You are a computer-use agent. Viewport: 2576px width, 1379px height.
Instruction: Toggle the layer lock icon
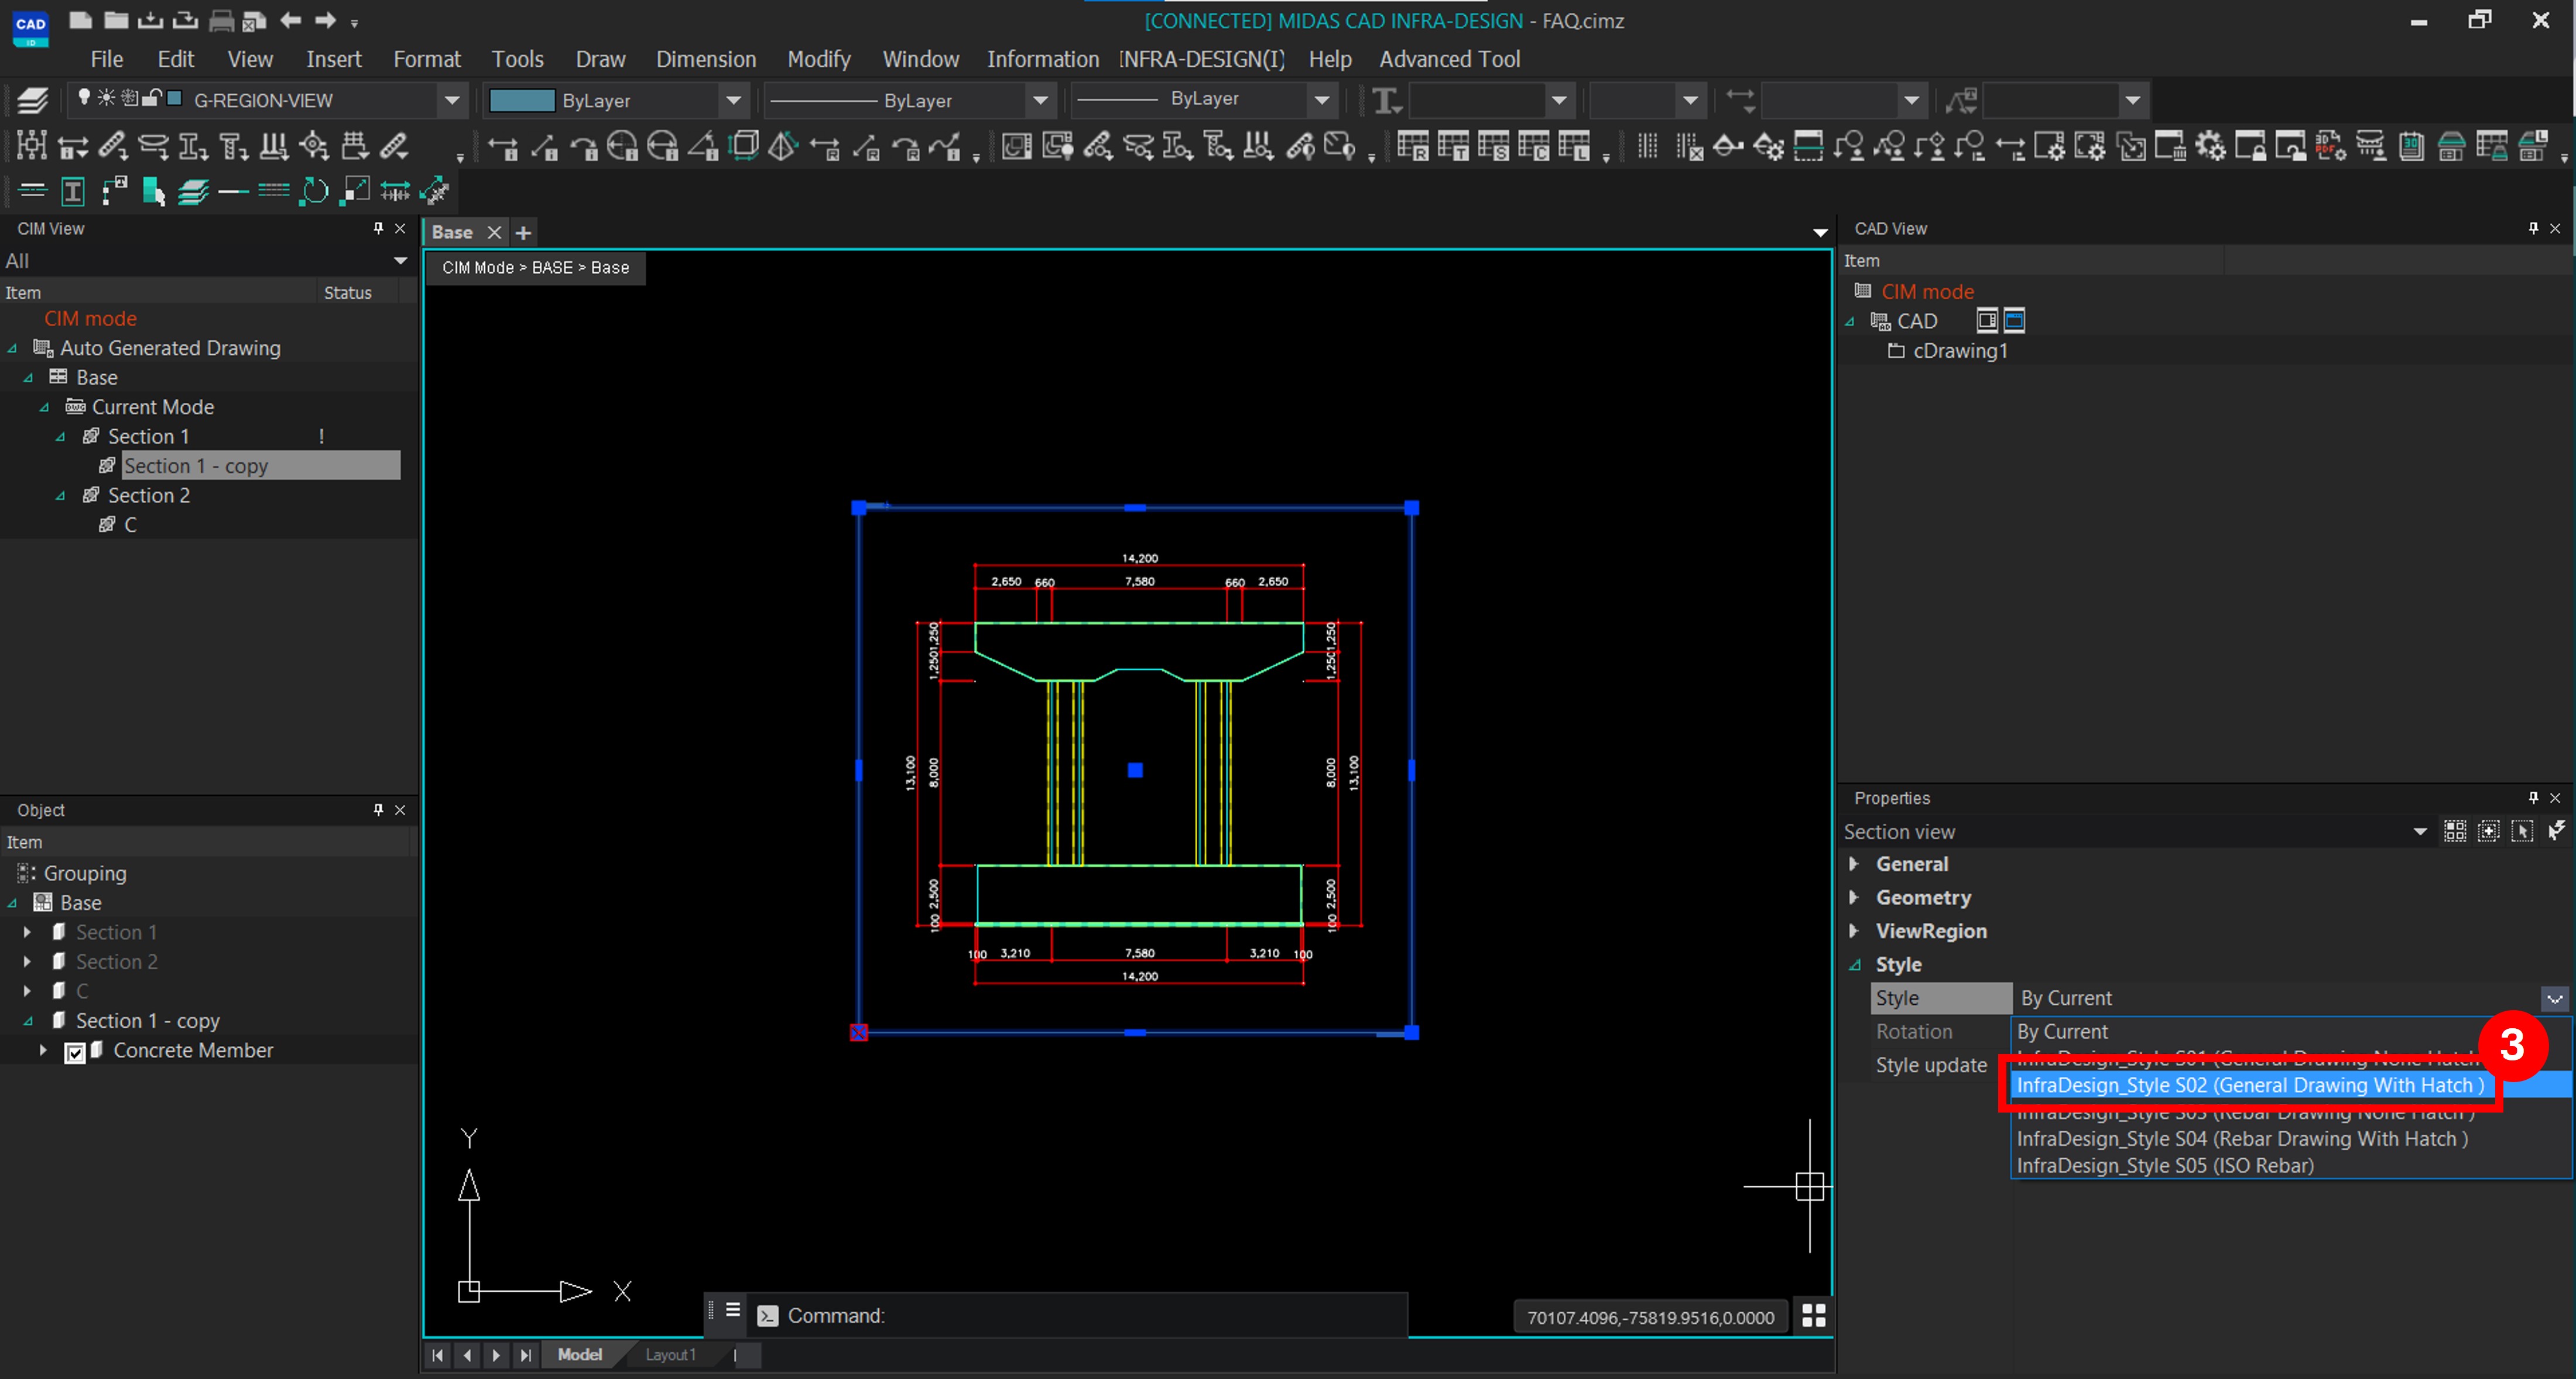tap(151, 98)
